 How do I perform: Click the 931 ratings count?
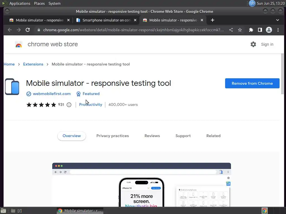click(61, 105)
